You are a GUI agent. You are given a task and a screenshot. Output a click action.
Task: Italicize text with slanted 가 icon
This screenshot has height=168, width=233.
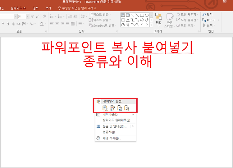(x=2, y=24)
